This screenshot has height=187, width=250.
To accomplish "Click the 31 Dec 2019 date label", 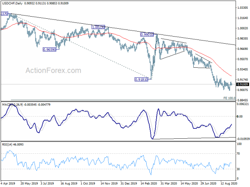I will pyautogui.click(x=129, y=184).
